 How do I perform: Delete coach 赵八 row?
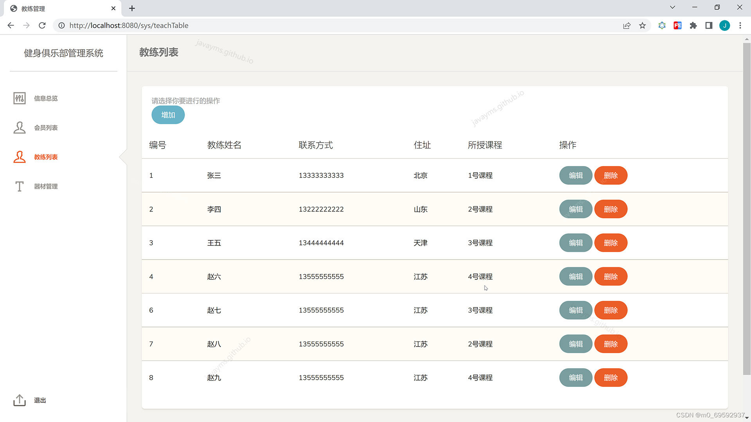(x=611, y=344)
